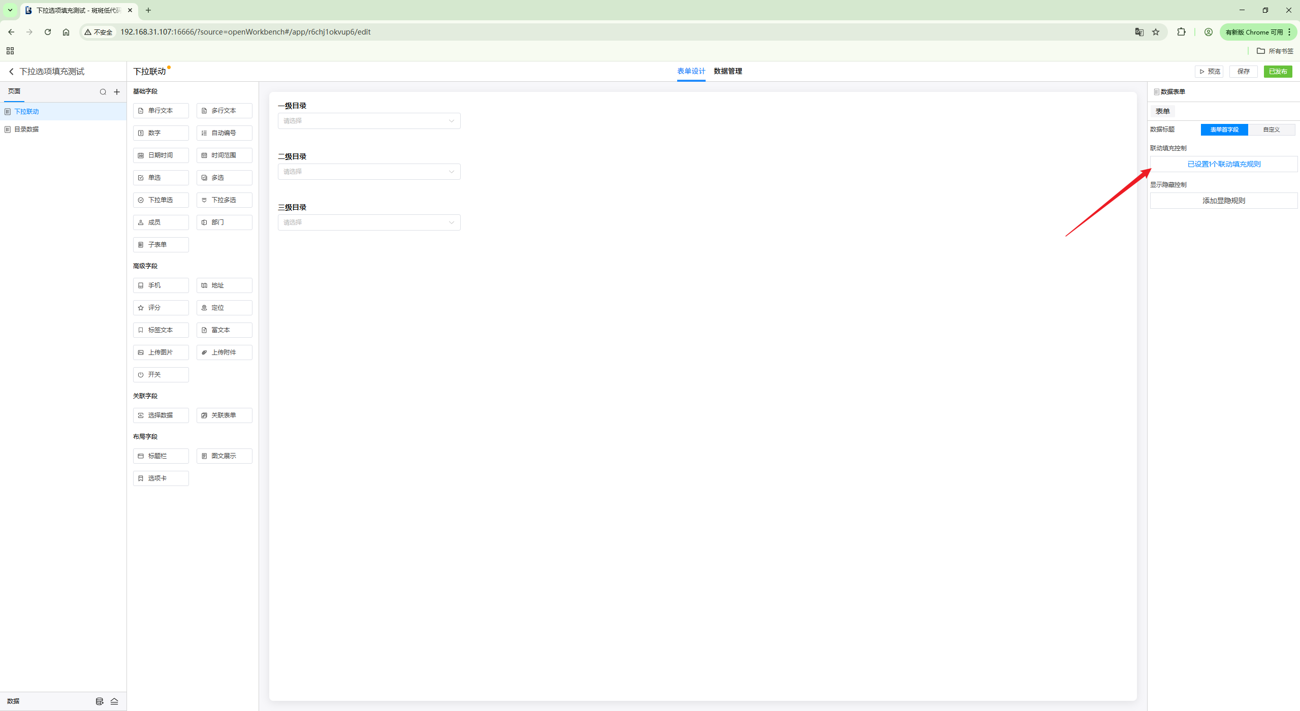Switch data title to 自定义
This screenshot has width=1300, height=711.
[x=1271, y=130]
